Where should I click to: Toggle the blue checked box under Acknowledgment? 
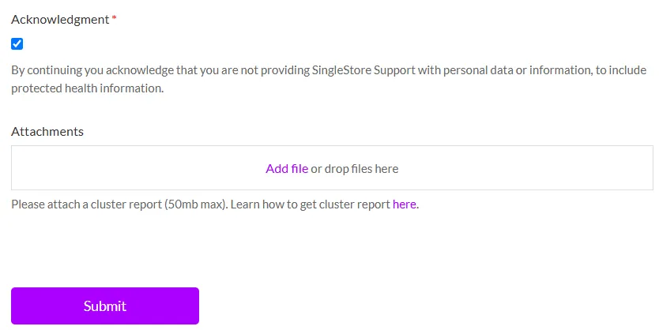(x=17, y=44)
